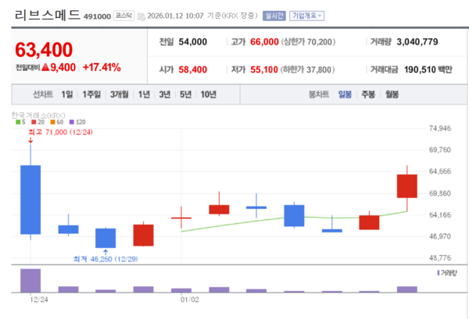Switch to the 10년 line chart

tap(208, 95)
